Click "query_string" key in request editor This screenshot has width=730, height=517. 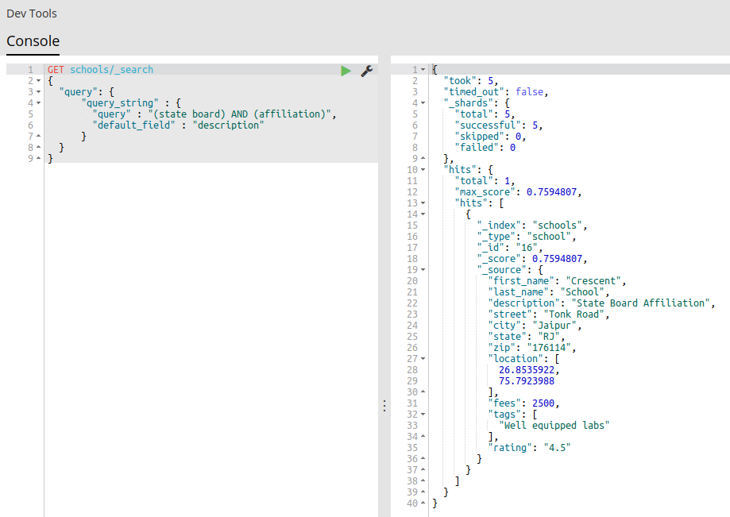pyautogui.click(x=120, y=103)
